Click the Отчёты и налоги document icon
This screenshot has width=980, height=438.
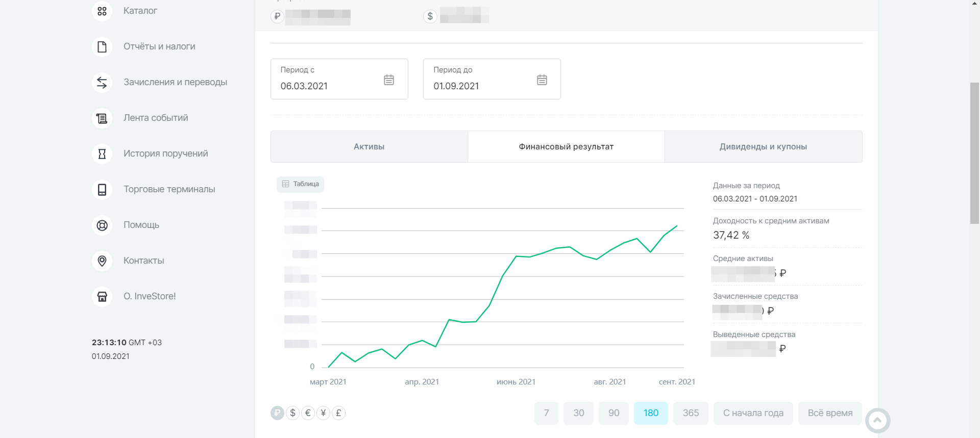(102, 46)
